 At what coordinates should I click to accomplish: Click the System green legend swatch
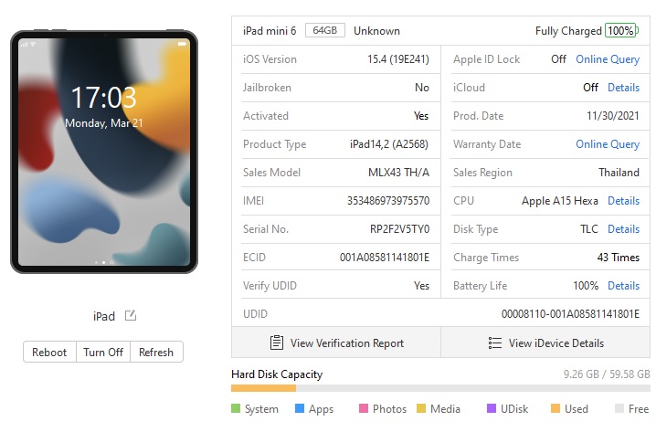pos(236,408)
